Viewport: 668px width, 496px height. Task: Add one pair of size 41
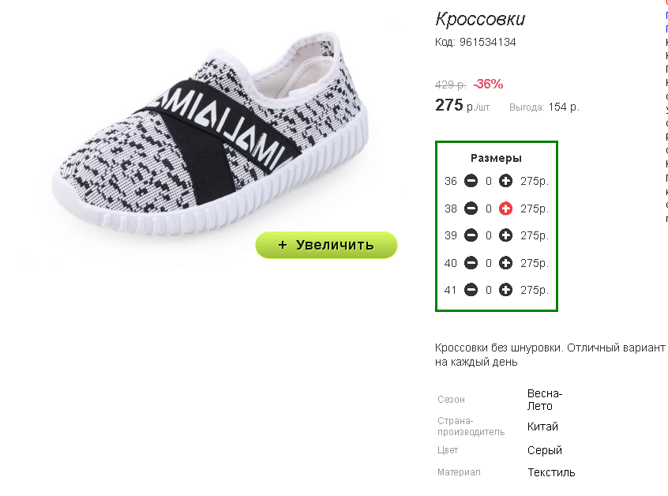coord(505,290)
